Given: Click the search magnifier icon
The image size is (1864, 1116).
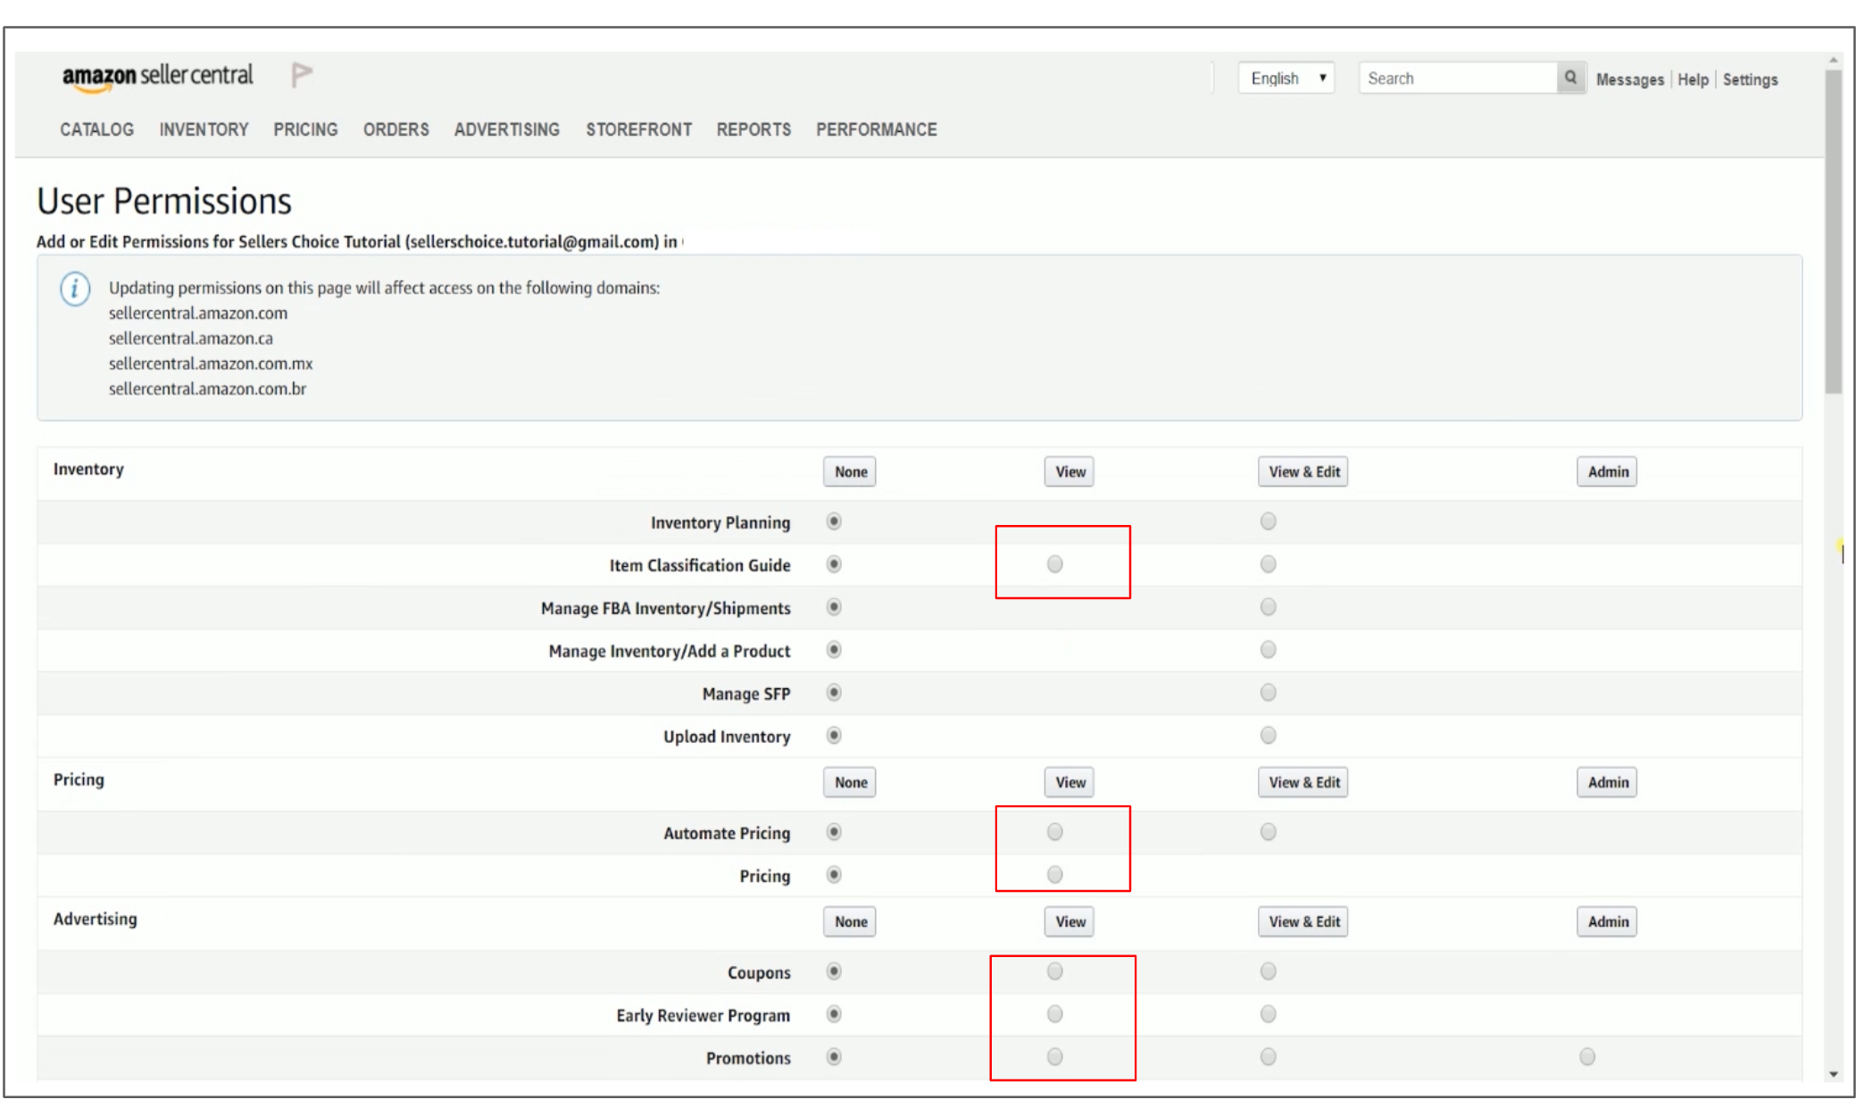Looking at the screenshot, I should [x=1570, y=78].
